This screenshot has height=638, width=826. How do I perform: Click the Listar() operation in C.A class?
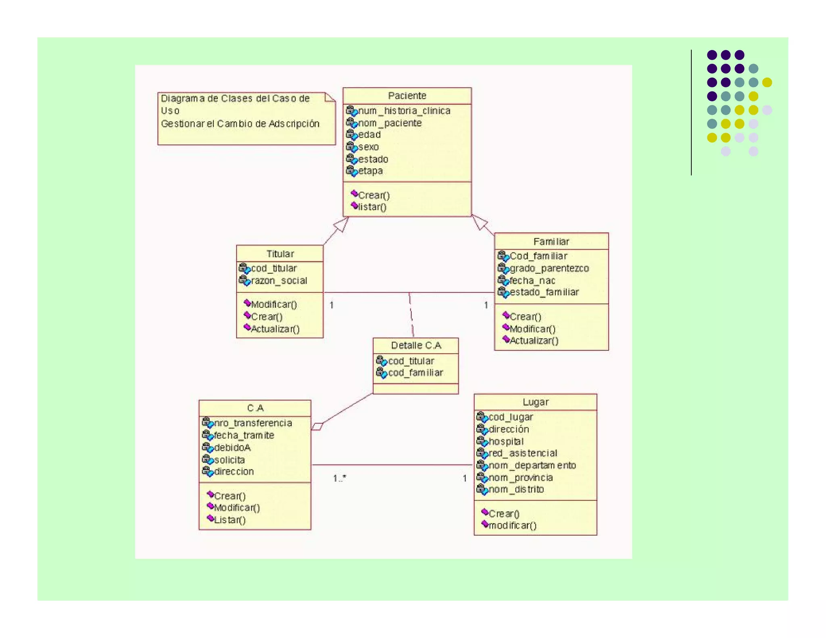[x=229, y=520]
